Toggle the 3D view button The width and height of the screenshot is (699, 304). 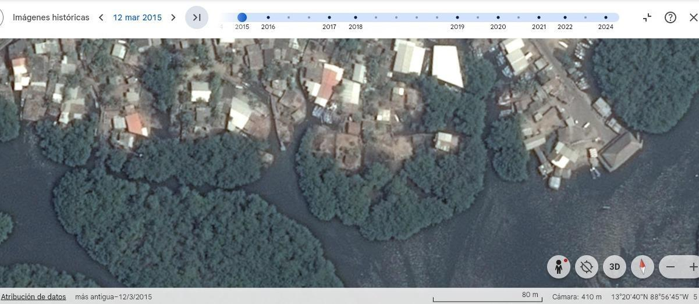[615, 267]
